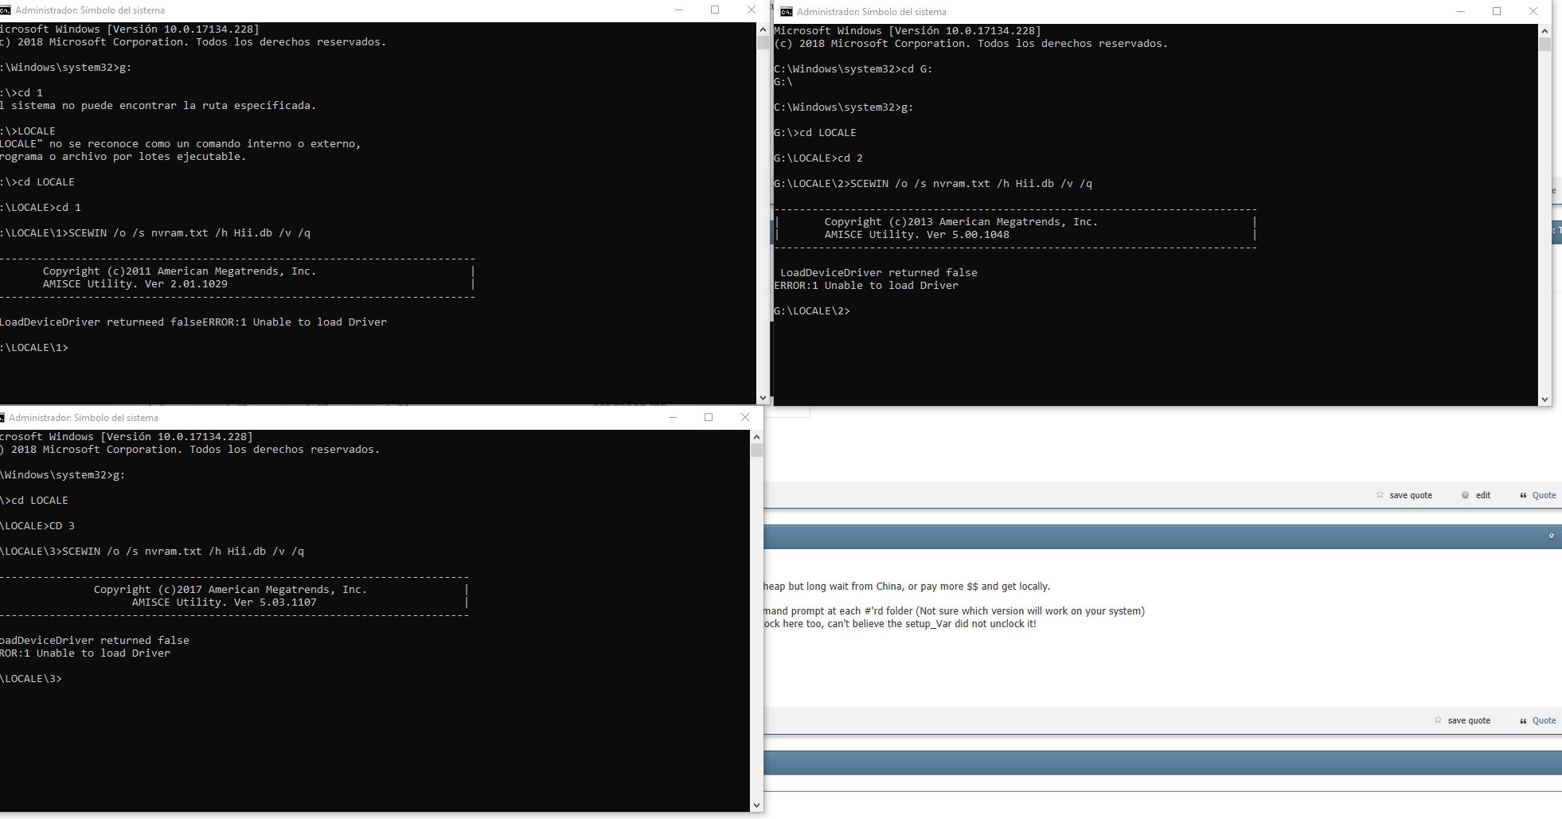Click the title bar text of the bottom-left window
This screenshot has height=819, width=1562.
(x=83, y=418)
